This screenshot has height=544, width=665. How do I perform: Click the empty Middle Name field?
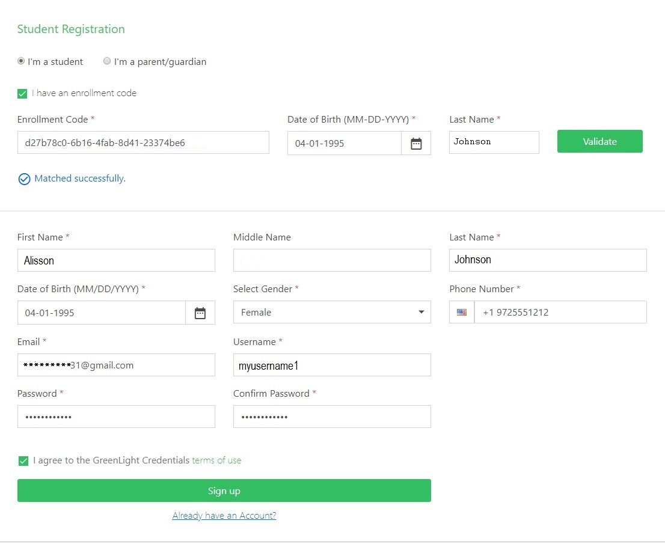click(x=332, y=260)
